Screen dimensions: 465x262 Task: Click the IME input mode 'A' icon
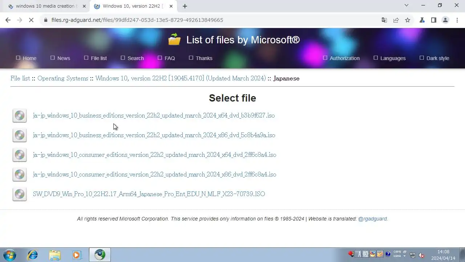tap(359, 254)
